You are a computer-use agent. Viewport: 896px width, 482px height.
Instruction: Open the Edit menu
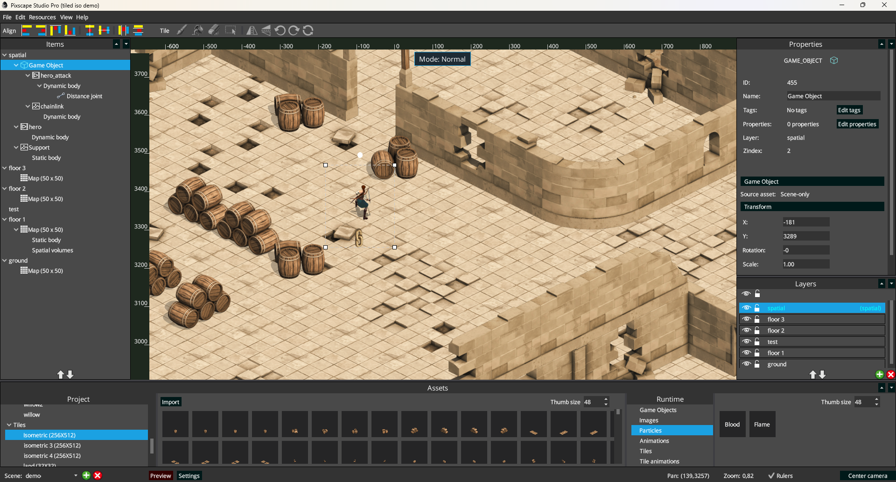[21, 17]
